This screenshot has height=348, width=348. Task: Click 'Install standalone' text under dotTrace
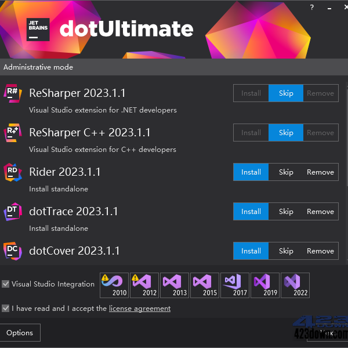[x=59, y=229]
